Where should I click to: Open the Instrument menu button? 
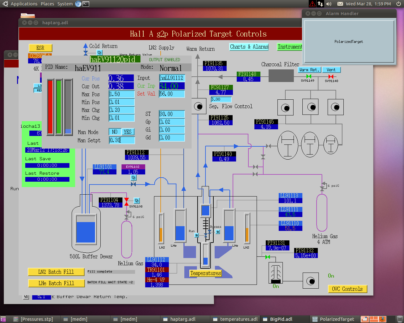(x=290, y=47)
